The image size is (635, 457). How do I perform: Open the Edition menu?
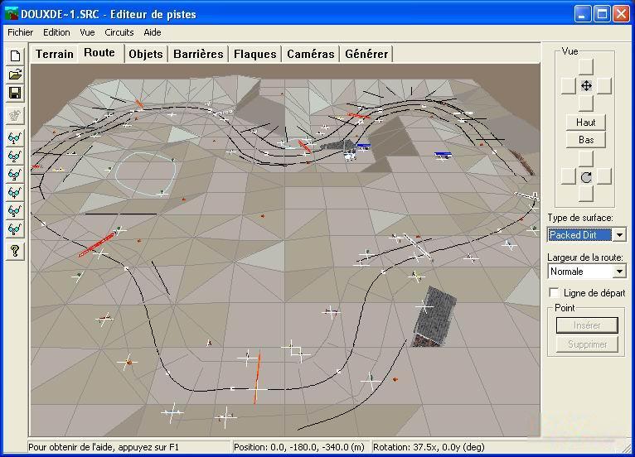[x=56, y=32]
